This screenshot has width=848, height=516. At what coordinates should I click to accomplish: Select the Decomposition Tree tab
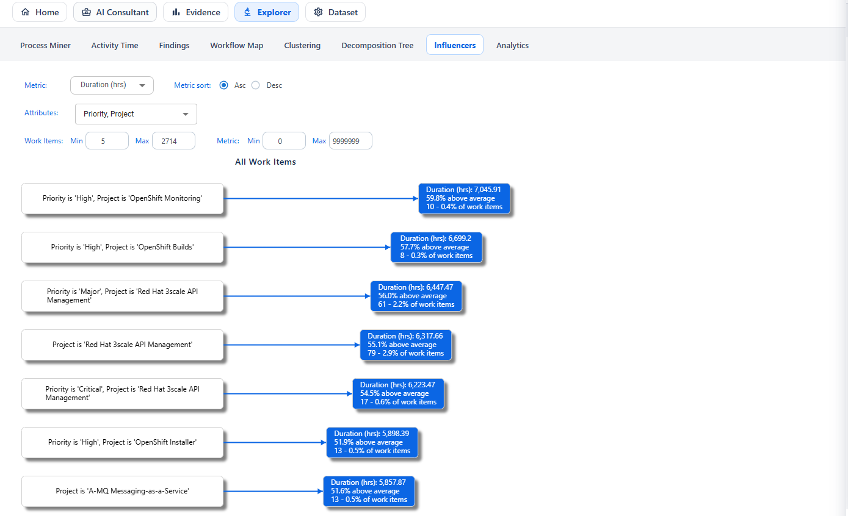pyautogui.click(x=377, y=45)
